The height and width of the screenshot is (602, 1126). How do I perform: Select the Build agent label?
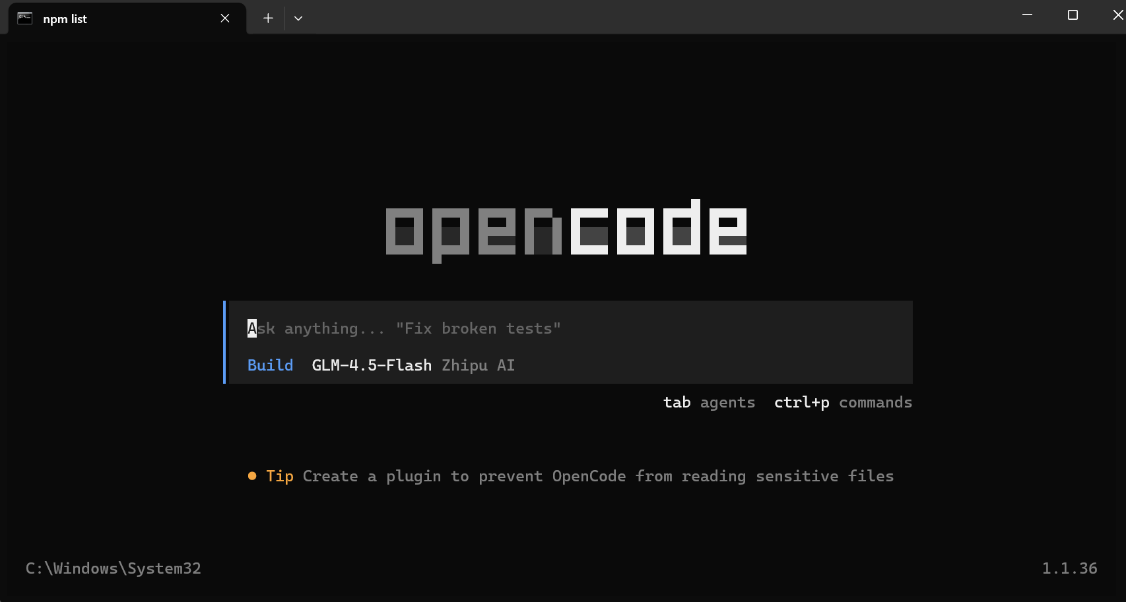tap(270, 365)
